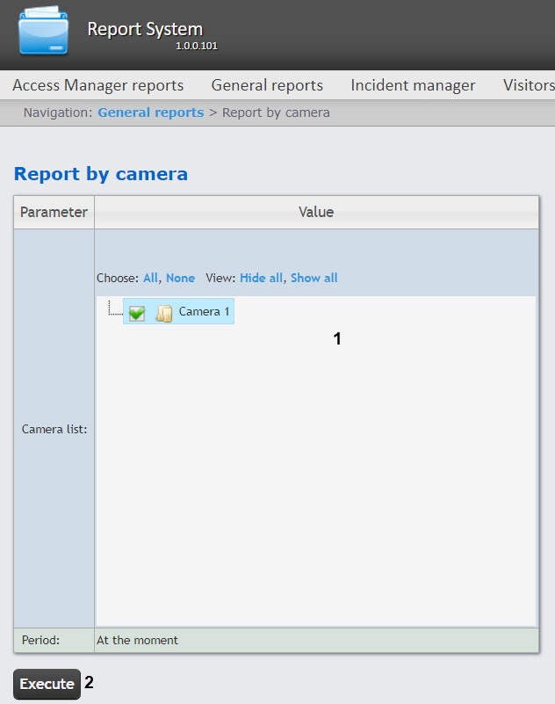Click the Camera list parameter label
This screenshot has width=555, height=704.
[x=54, y=430]
